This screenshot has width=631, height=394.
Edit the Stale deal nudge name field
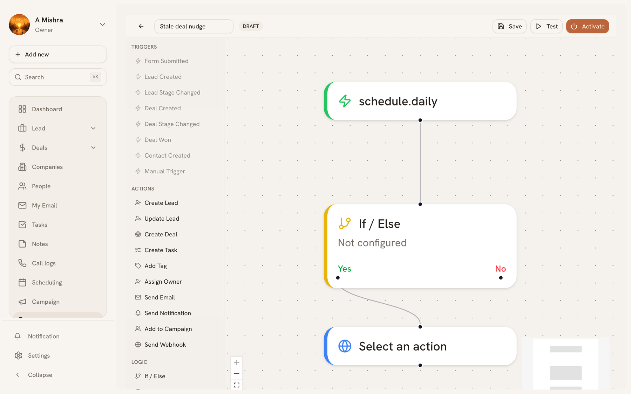coord(194,26)
